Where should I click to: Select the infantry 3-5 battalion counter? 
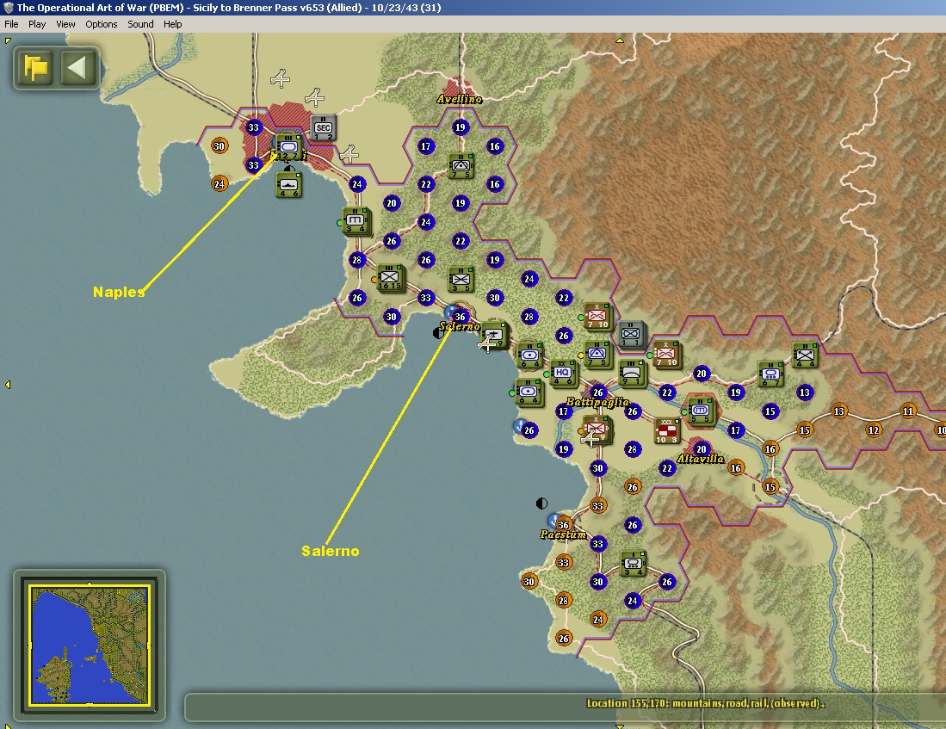tap(461, 280)
